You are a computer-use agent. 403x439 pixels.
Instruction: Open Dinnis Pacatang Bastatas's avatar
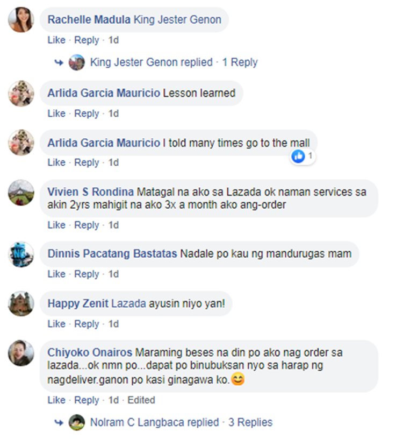[x=21, y=254]
